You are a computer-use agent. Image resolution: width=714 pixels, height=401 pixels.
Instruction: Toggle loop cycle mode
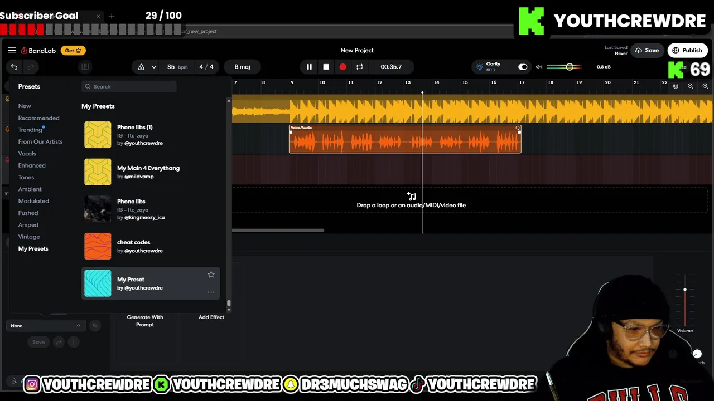(x=359, y=67)
